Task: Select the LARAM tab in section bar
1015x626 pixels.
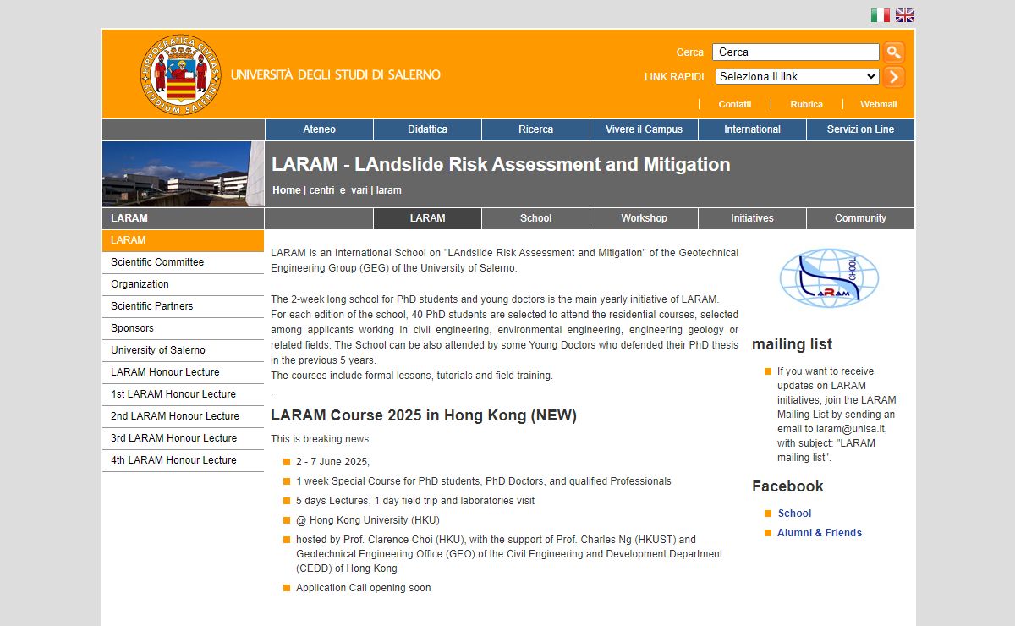Action: [x=427, y=218]
